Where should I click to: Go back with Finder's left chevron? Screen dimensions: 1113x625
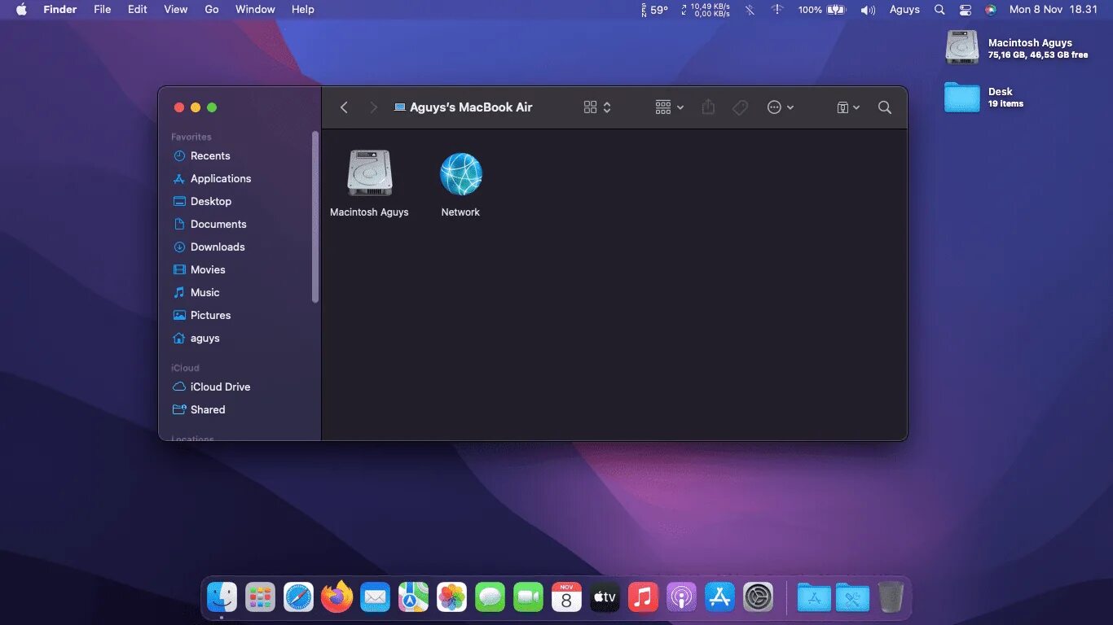344,107
